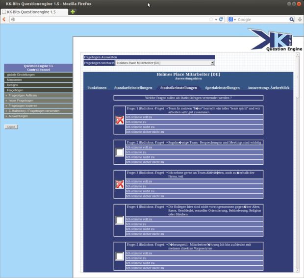The image size is (304, 278).
Task: Open the Fragebogen wechseln dropdown
Action: pyautogui.click(x=165, y=63)
